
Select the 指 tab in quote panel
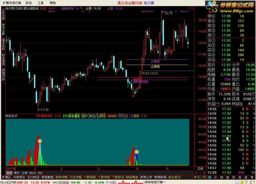click(x=240, y=177)
